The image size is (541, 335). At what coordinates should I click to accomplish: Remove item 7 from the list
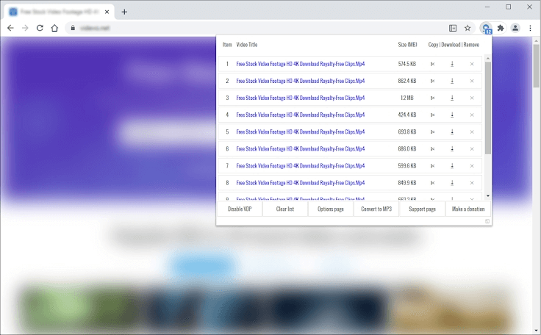(x=472, y=166)
